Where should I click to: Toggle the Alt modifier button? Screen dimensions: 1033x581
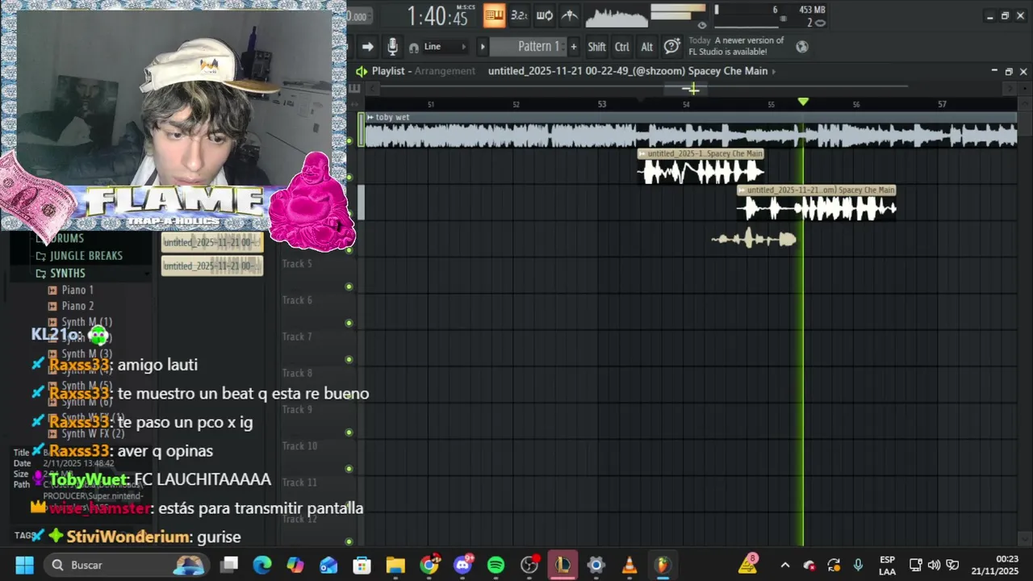tap(646, 47)
